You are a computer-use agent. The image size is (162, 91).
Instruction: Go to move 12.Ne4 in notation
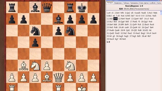(x=121, y=19)
